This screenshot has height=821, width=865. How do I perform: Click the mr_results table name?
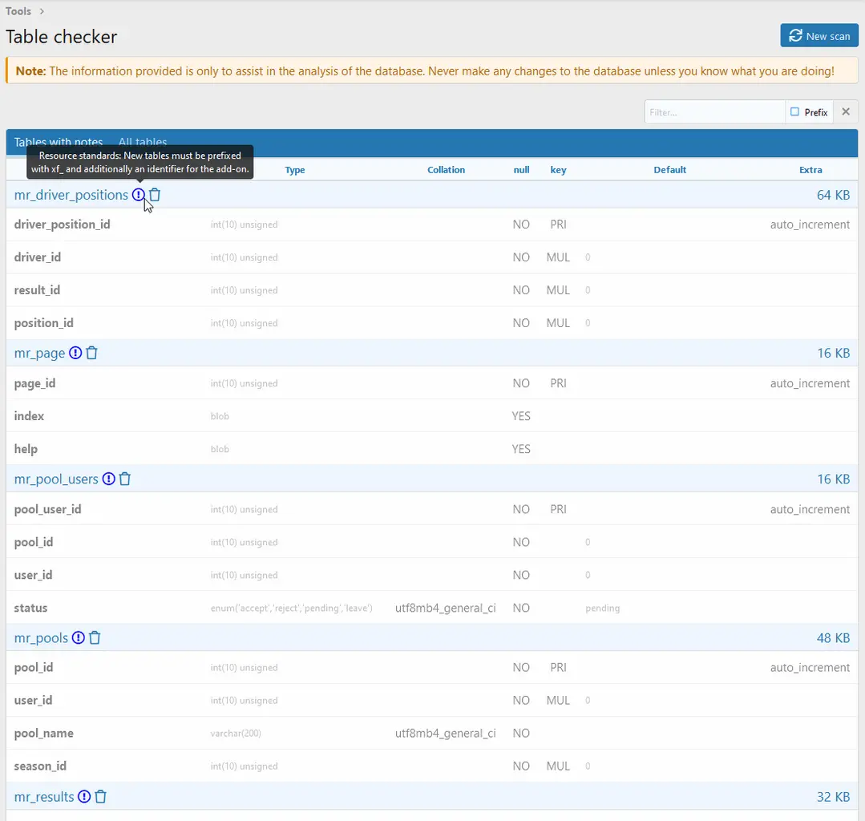point(44,797)
